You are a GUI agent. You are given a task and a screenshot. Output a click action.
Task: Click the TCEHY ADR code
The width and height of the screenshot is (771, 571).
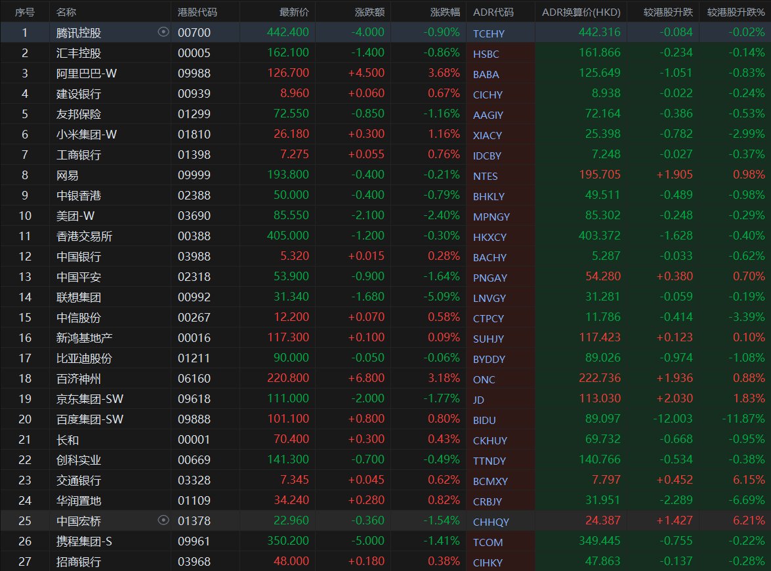pyautogui.click(x=489, y=34)
